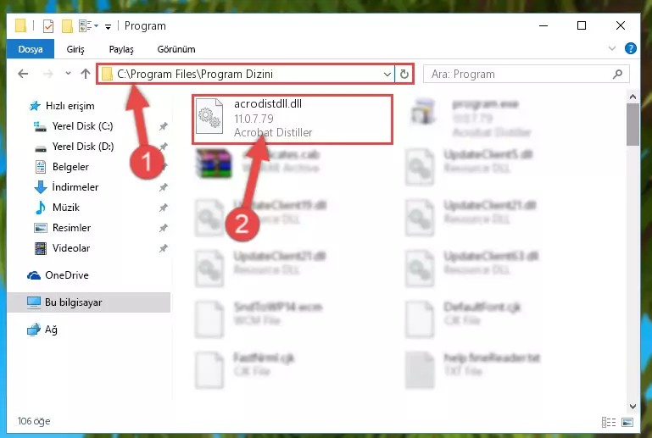The height and width of the screenshot is (438, 652).
Task: Click the Ara: Program search field
Action: click(x=526, y=74)
